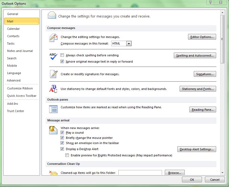Click the Help question mark button
229x187 pixels.
point(210,2)
